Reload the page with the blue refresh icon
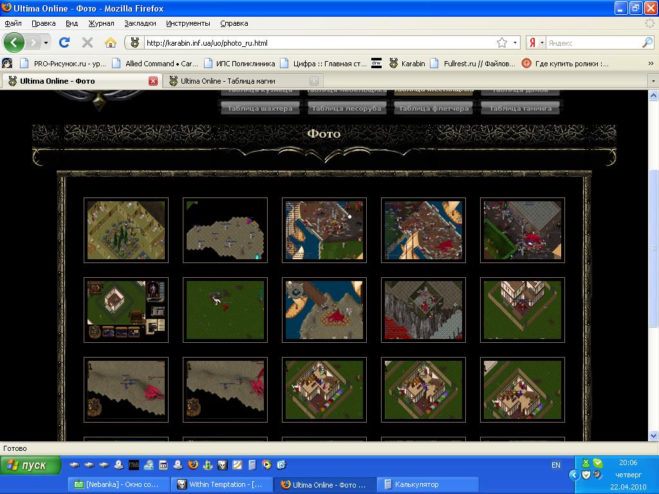The width and height of the screenshot is (659, 494). (x=64, y=42)
